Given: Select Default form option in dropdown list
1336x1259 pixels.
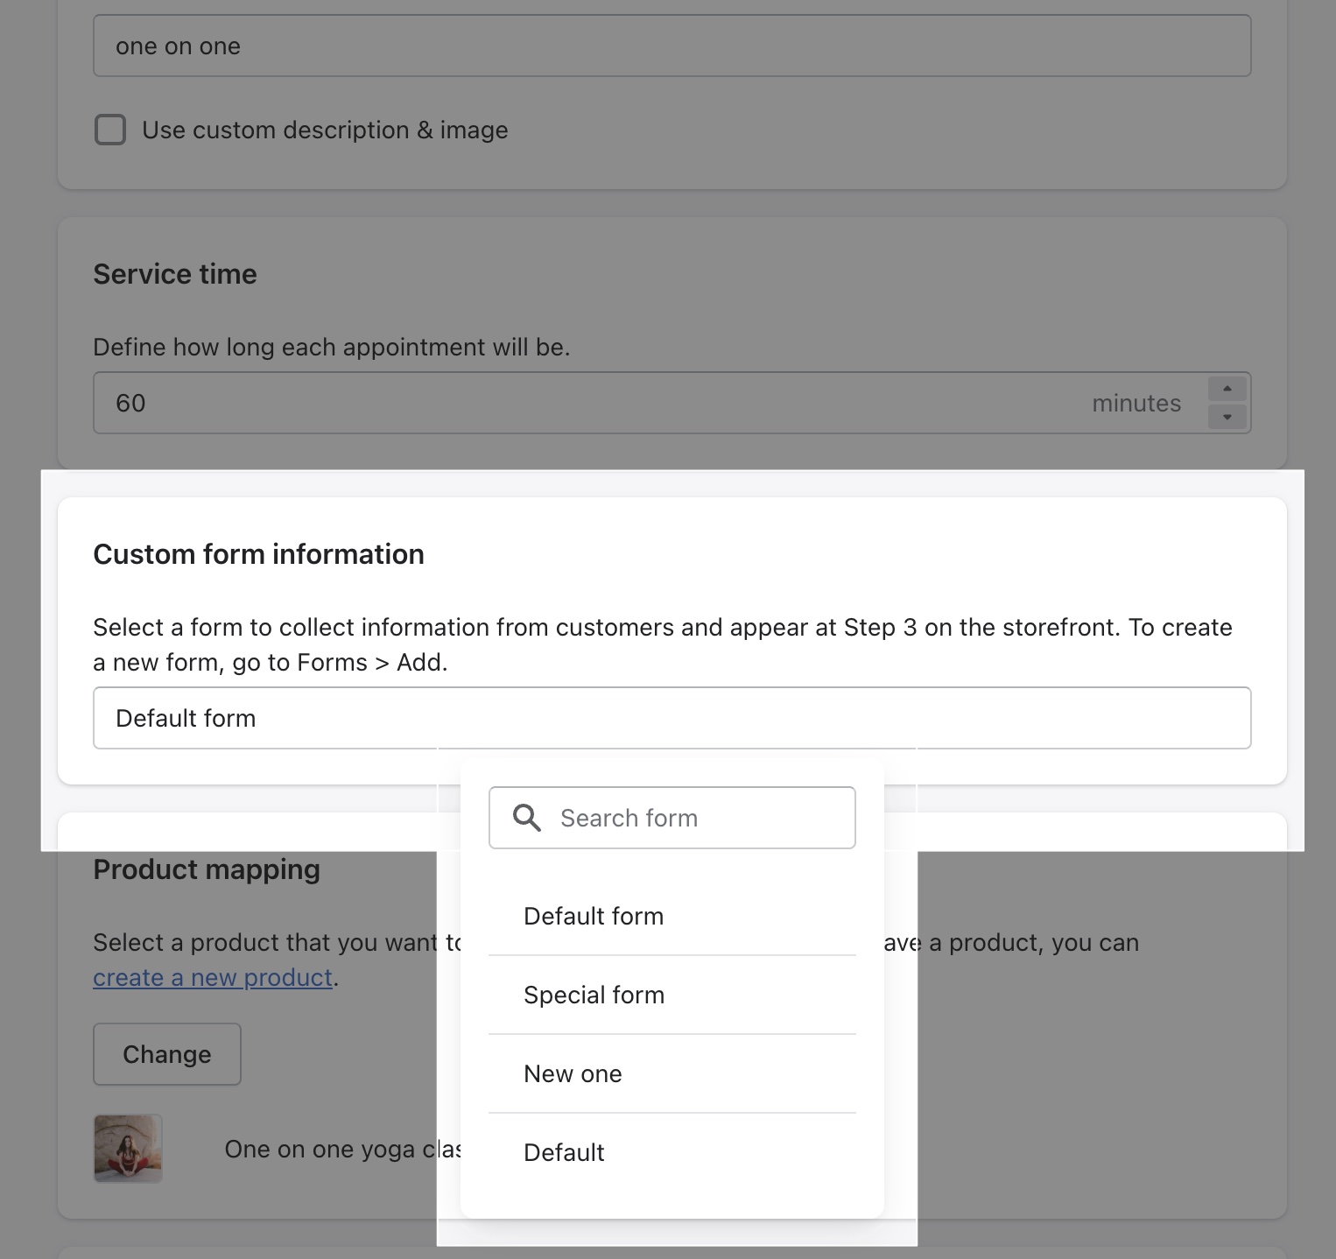Looking at the screenshot, I should (594, 916).
